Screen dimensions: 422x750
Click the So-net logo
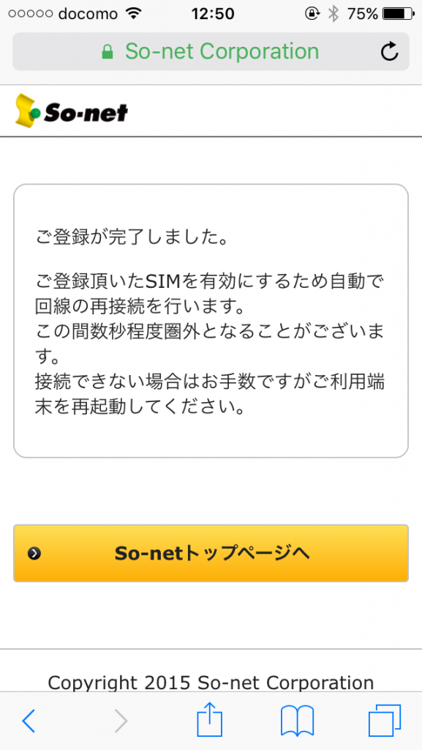tap(72, 111)
